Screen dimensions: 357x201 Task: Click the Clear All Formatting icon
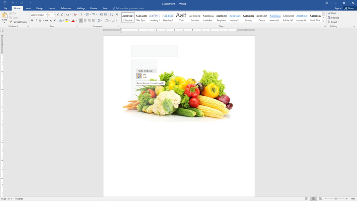coord(75,15)
